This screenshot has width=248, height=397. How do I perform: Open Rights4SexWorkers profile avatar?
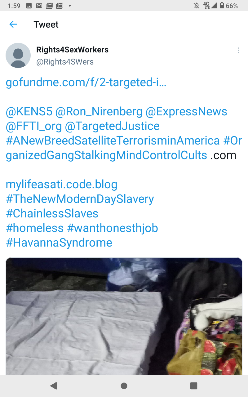coord(18,55)
